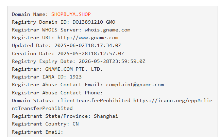Click the clientTransferProhibited status text
The height and width of the screenshot is (137, 220).
click(x=94, y=100)
